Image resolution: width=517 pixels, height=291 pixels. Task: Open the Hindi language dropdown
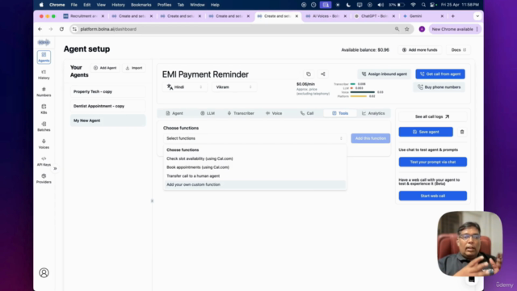[185, 87]
